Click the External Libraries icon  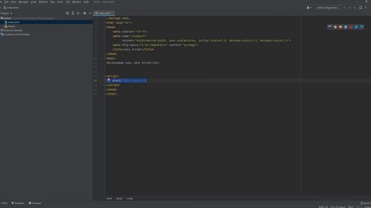pos(2,30)
